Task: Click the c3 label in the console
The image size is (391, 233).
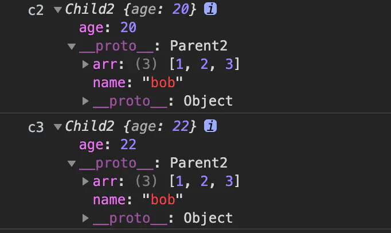Action: pyautogui.click(x=36, y=127)
